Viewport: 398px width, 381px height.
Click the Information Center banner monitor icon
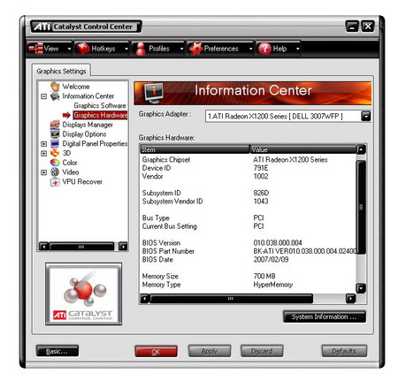point(154,93)
